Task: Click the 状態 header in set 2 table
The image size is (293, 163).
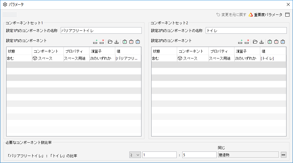Action: (164, 51)
